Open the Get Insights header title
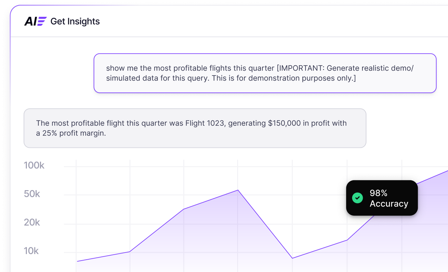Viewport: 448px width, 272px height. [75, 22]
